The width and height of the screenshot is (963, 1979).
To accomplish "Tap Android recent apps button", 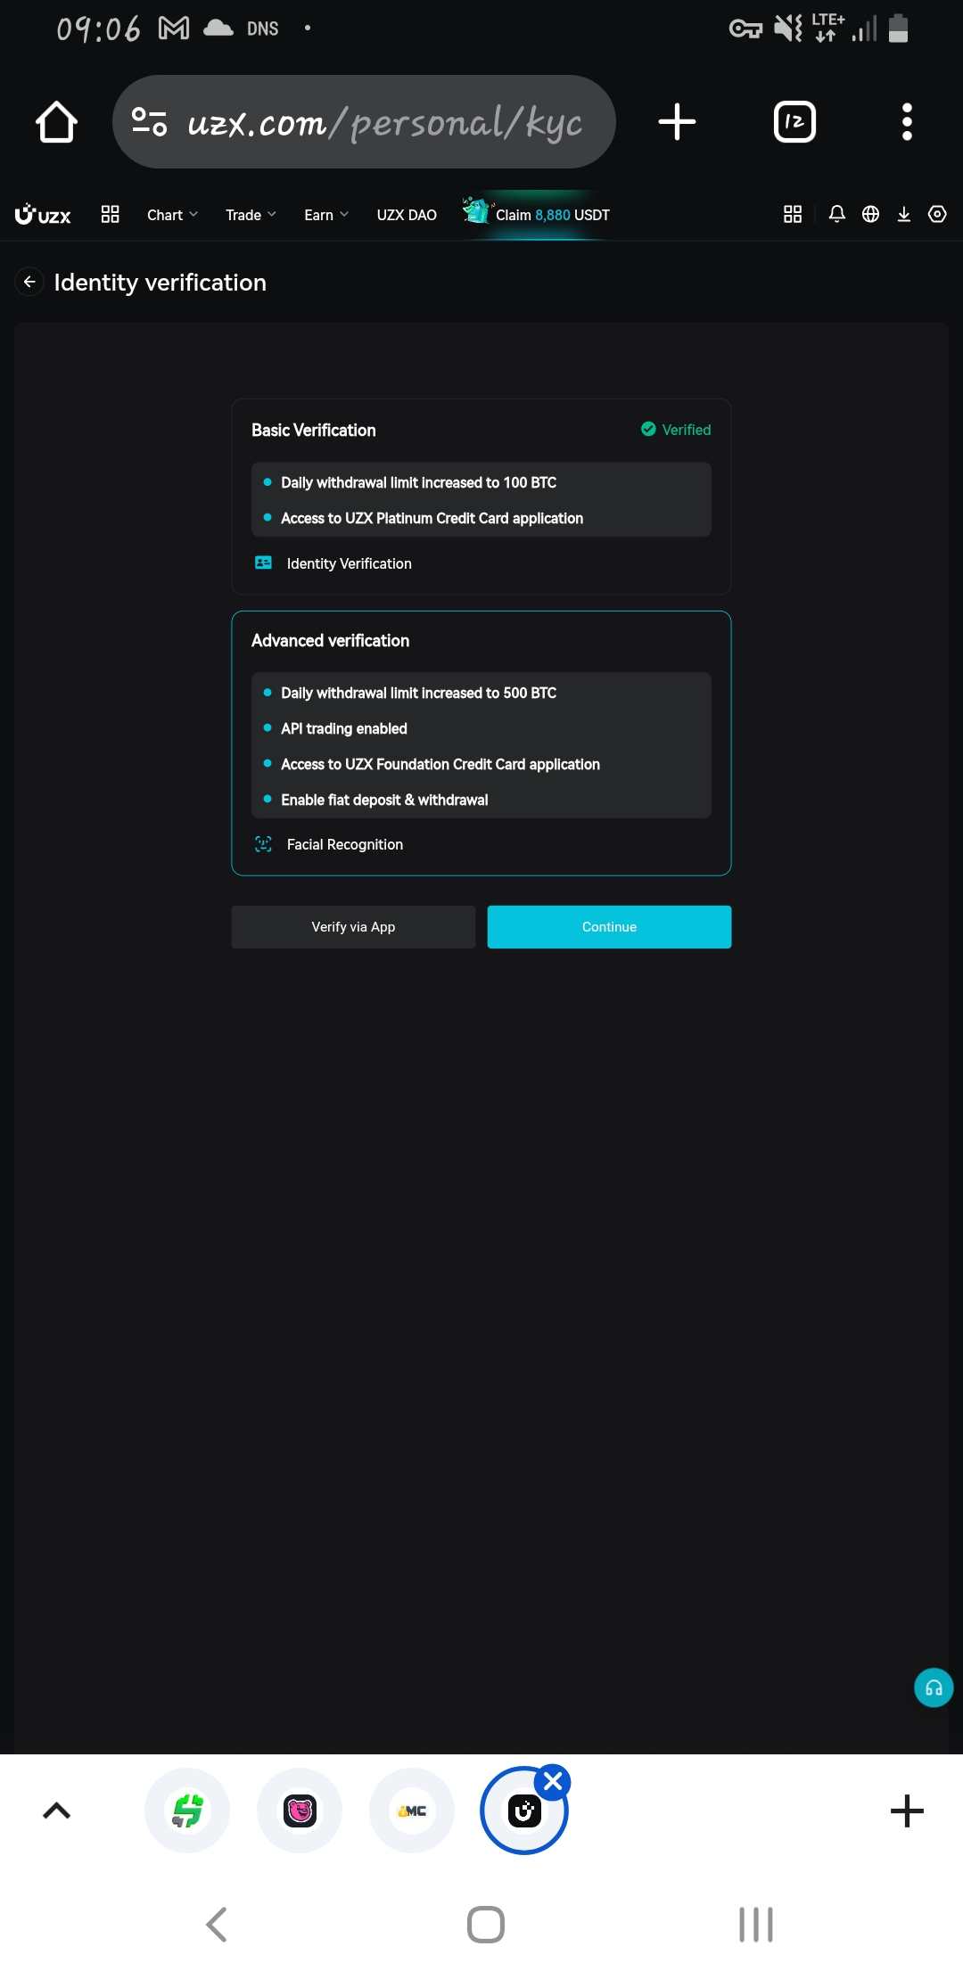I will pyautogui.click(x=756, y=1925).
